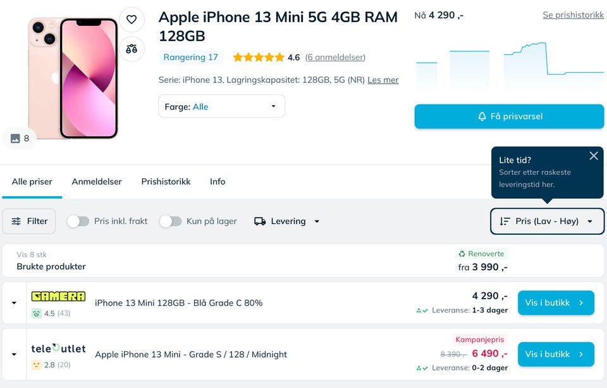Open the Farge color dropdown

pyautogui.click(x=221, y=106)
